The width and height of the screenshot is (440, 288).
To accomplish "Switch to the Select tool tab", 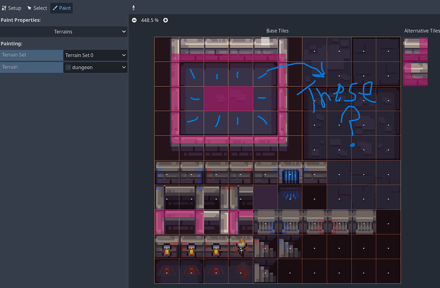I will point(37,8).
